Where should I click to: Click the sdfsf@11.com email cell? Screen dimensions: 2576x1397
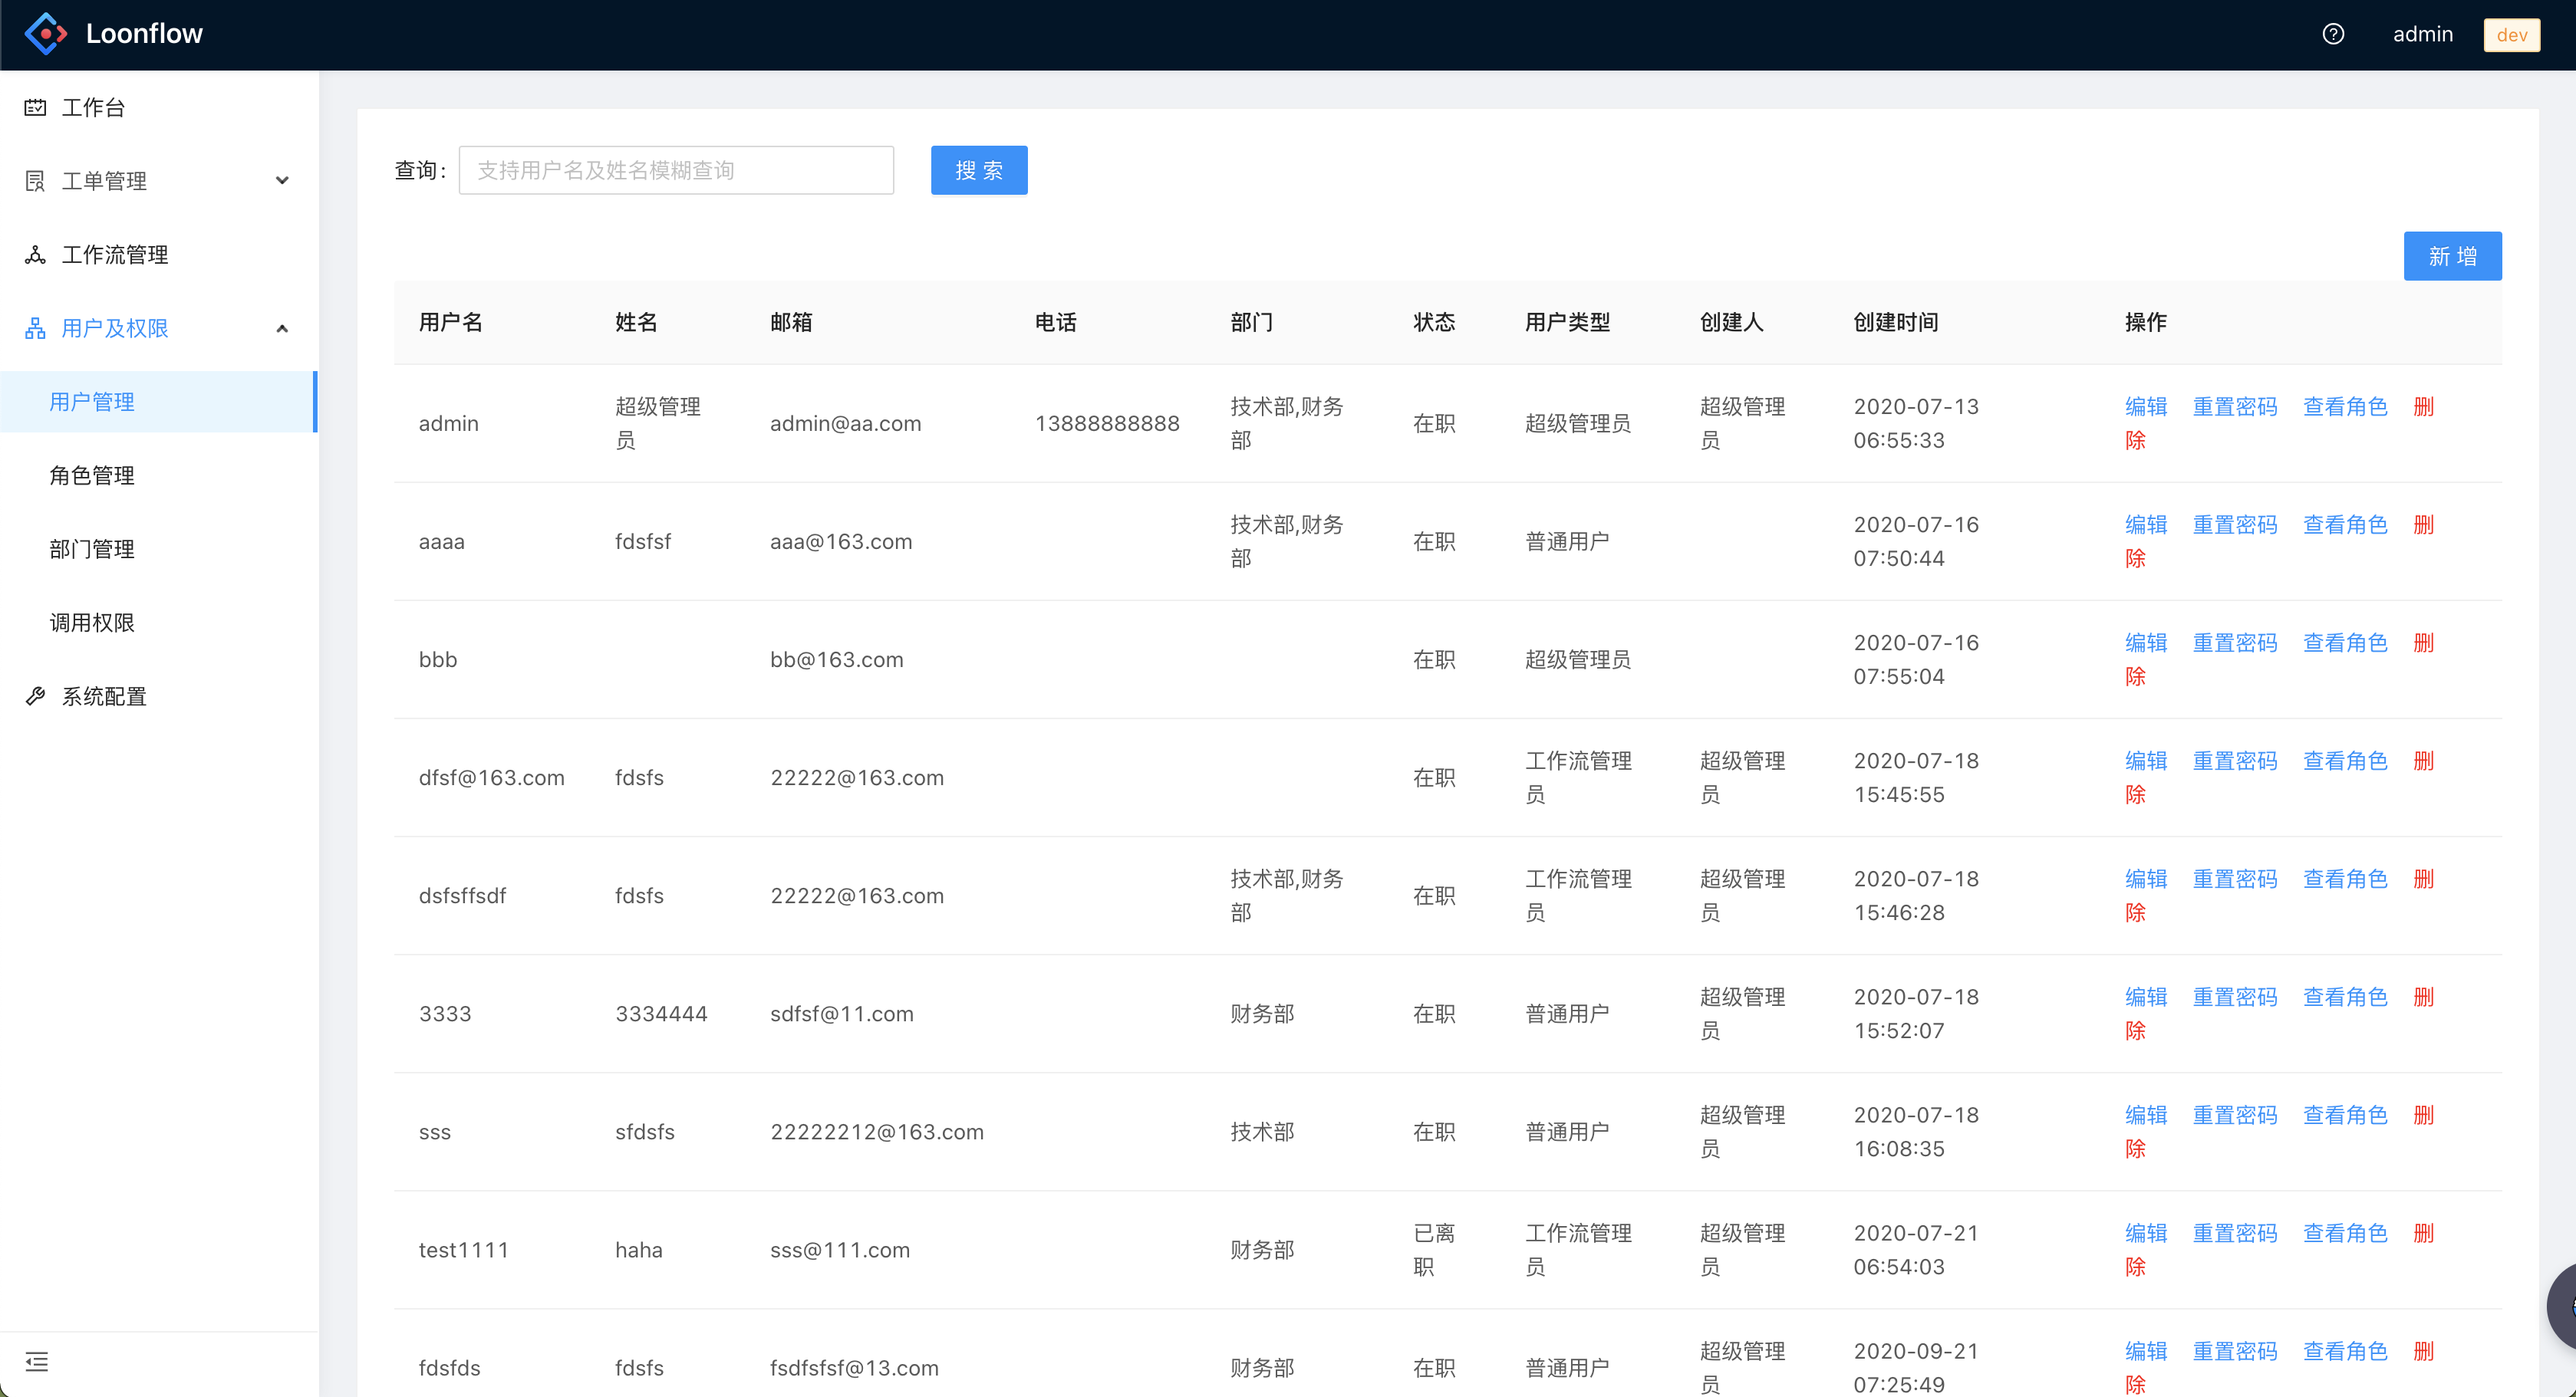[841, 1014]
